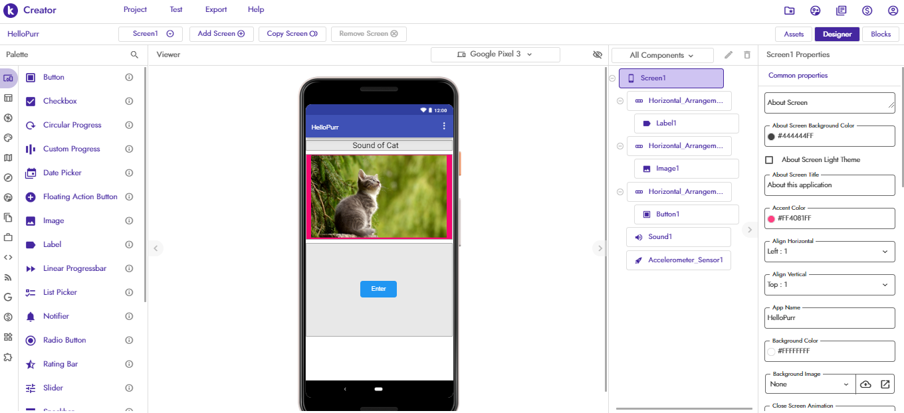Viewport: 904px width, 413px height.
Task: Collapse the components panel with right arrow beside viewer
Action: [x=599, y=248]
